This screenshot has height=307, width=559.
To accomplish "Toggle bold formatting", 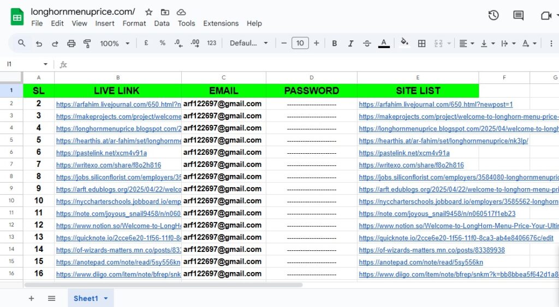I will click(x=335, y=44).
